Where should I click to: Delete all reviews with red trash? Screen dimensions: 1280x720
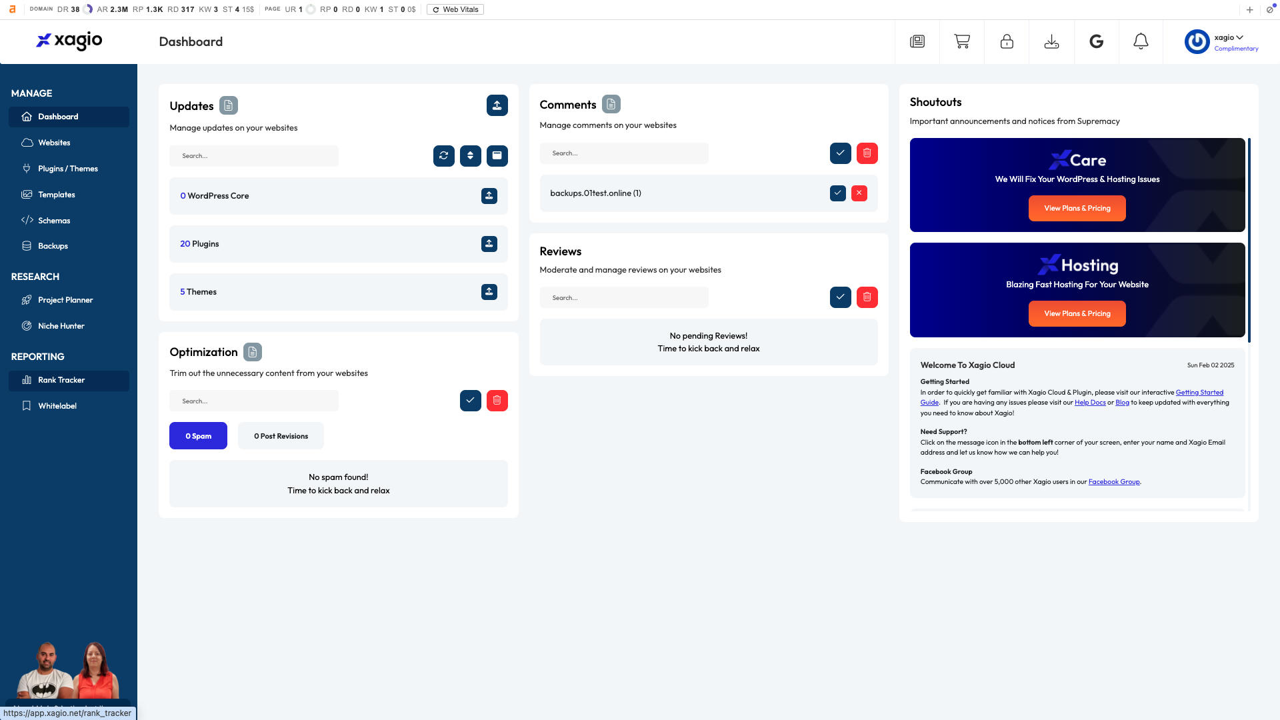tap(867, 297)
